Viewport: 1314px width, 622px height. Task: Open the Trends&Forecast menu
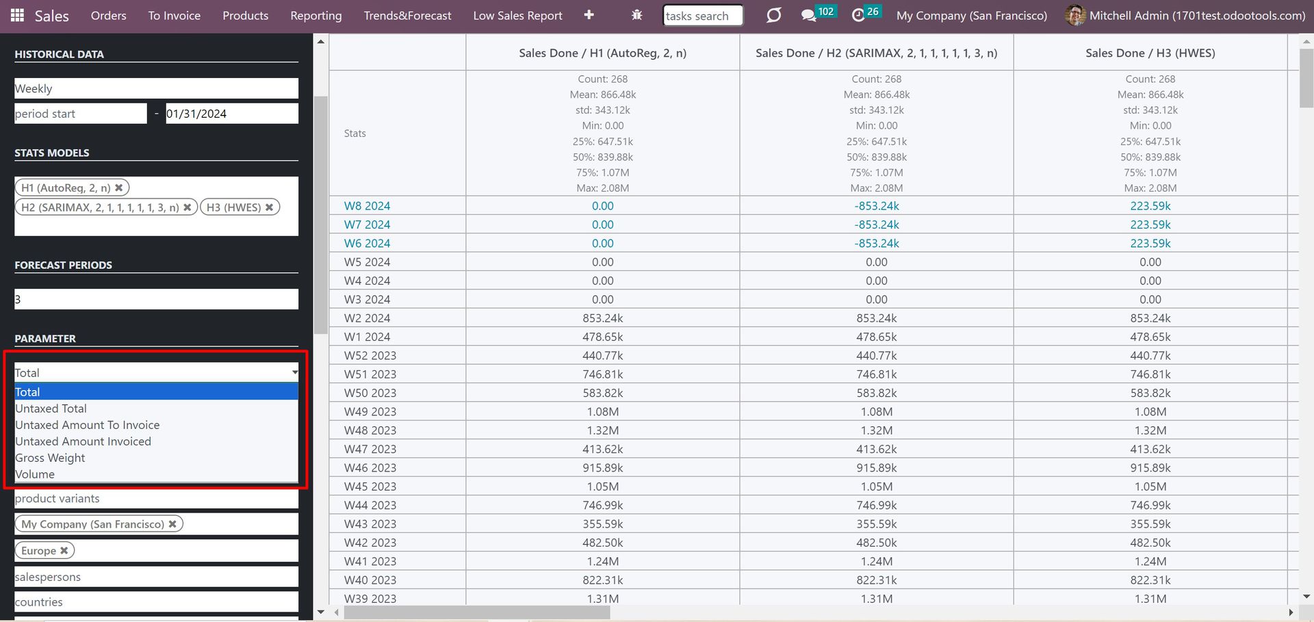pyautogui.click(x=407, y=16)
